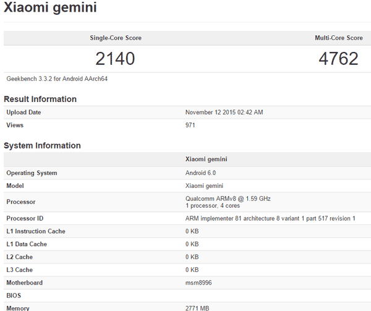Select the System Information heading

(x=42, y=146)
